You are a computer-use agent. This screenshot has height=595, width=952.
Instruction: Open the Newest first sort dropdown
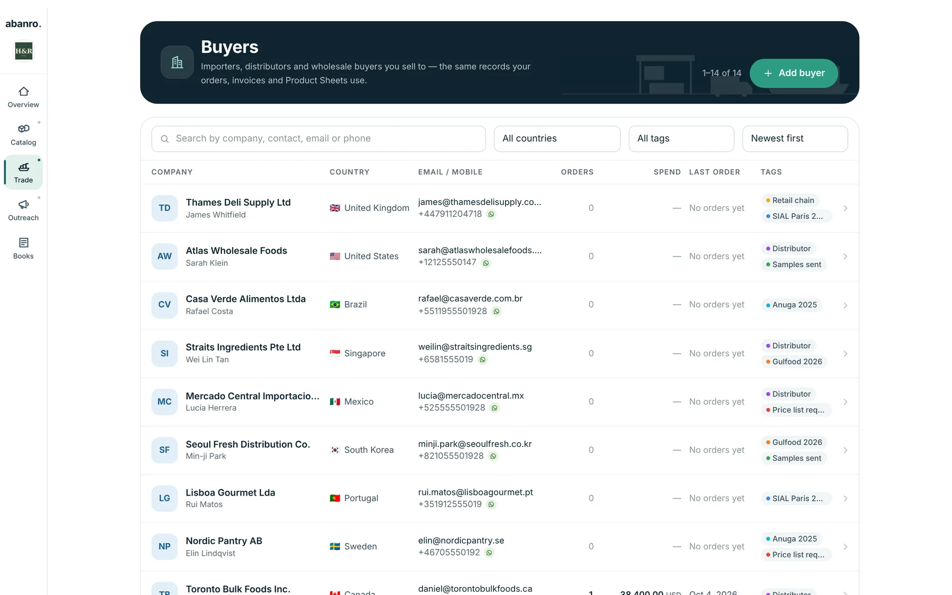coord(795,139)
